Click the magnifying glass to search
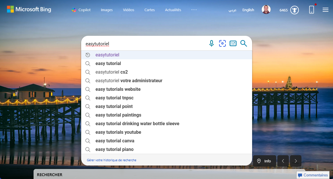Image resolution: width=333 pixels, height=179 pixels. click(x=244, y=44)
